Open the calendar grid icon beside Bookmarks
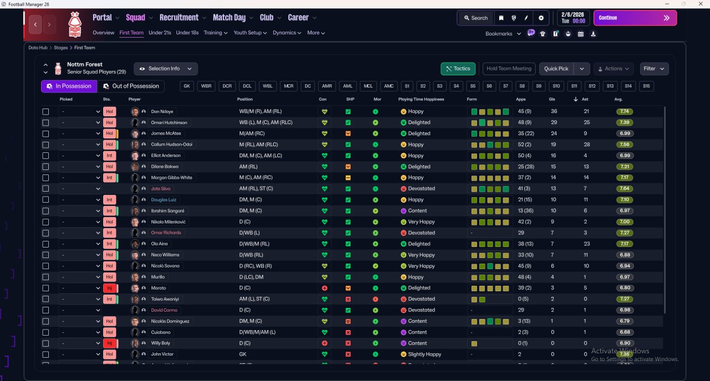The width and height of the screenshot is (710, 381). tap(581, 34)
